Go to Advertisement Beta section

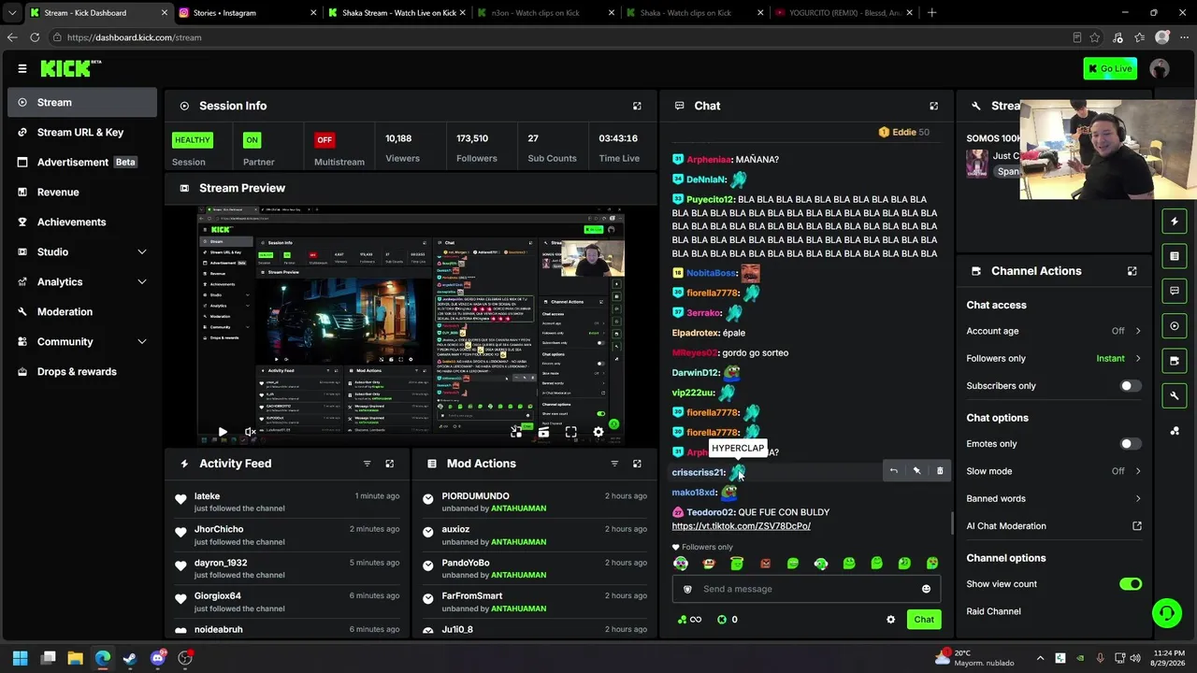point(82,163)
